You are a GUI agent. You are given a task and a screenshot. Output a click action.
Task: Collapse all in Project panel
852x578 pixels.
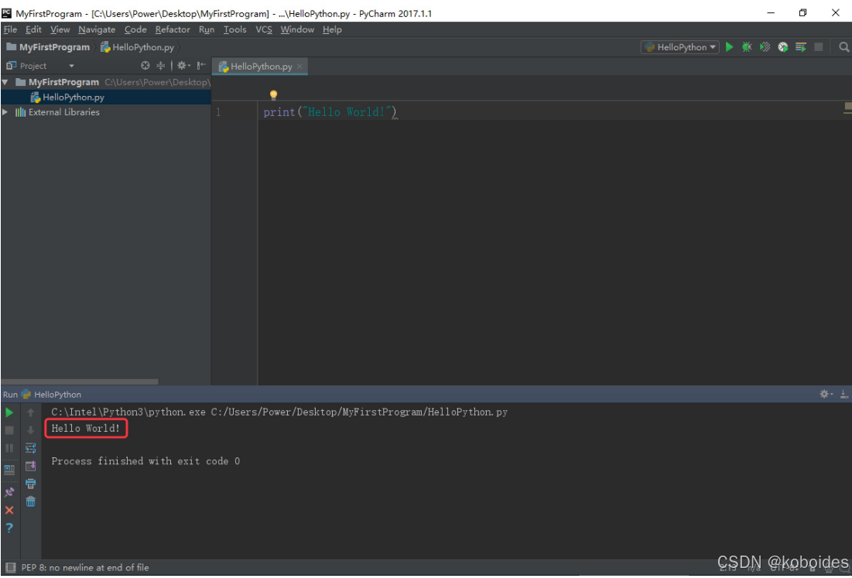click(161, 66)
